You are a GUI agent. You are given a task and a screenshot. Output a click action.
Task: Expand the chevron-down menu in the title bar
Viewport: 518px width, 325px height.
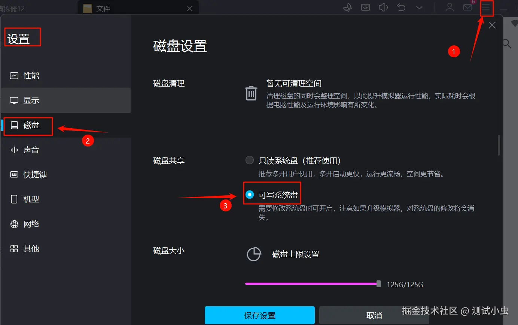tap(419, 7)
